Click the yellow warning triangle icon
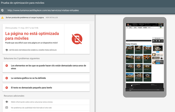 tap(2, 18)
